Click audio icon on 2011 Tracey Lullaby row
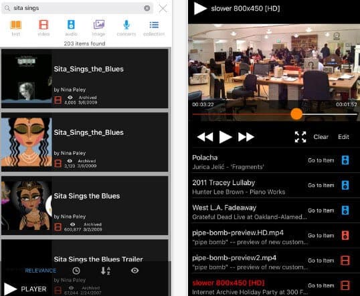360x296 pixels. pos(345,185)
